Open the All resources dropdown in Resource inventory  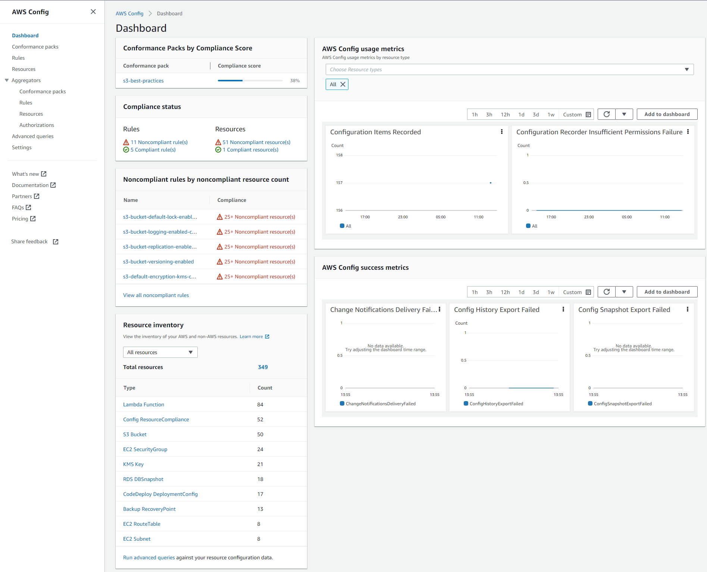click(160, 352)
